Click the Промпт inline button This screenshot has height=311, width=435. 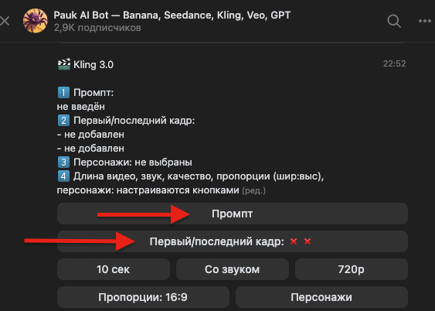point(233,214)
